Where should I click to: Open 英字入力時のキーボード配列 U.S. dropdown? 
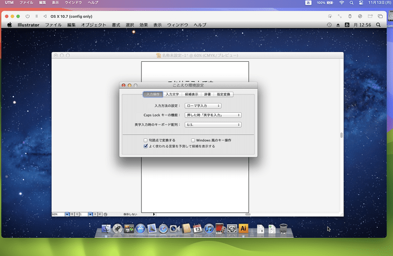pos(213,125)
